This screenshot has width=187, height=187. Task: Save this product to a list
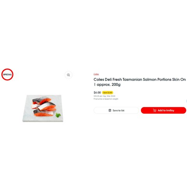116,110
